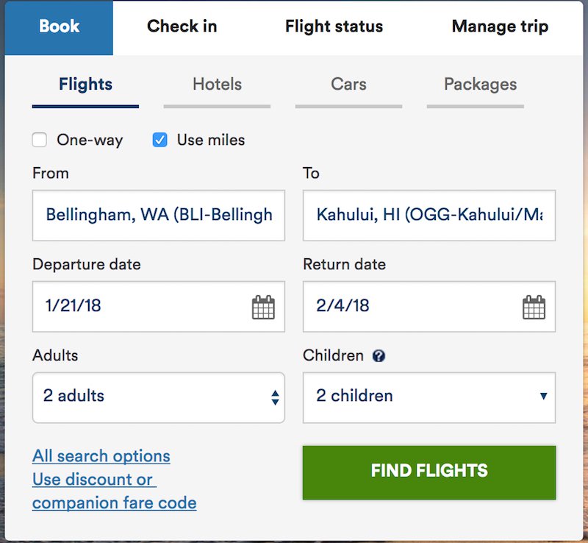588x543 pixels.
Task: Click the Adults stepper arrows
Action: (275, 397)
